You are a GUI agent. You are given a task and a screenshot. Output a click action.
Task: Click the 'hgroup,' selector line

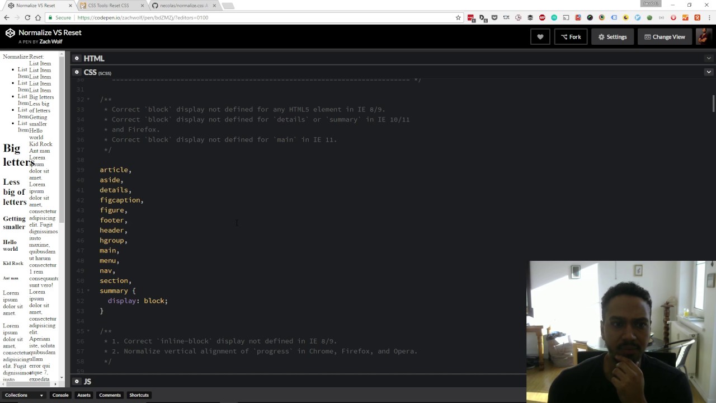coord(114,241)
